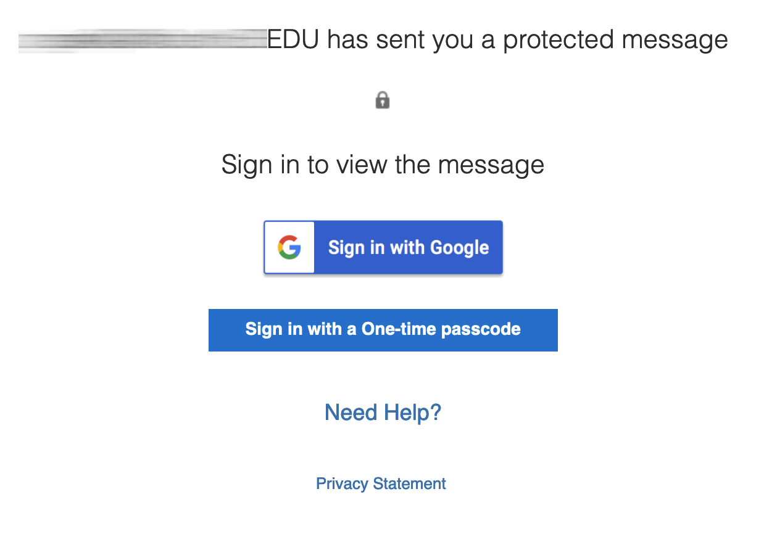Tap the lock symbol above the sign-in prompt
Screen dimensions: 764x539
pyautogui.click(x=383, y=100)
